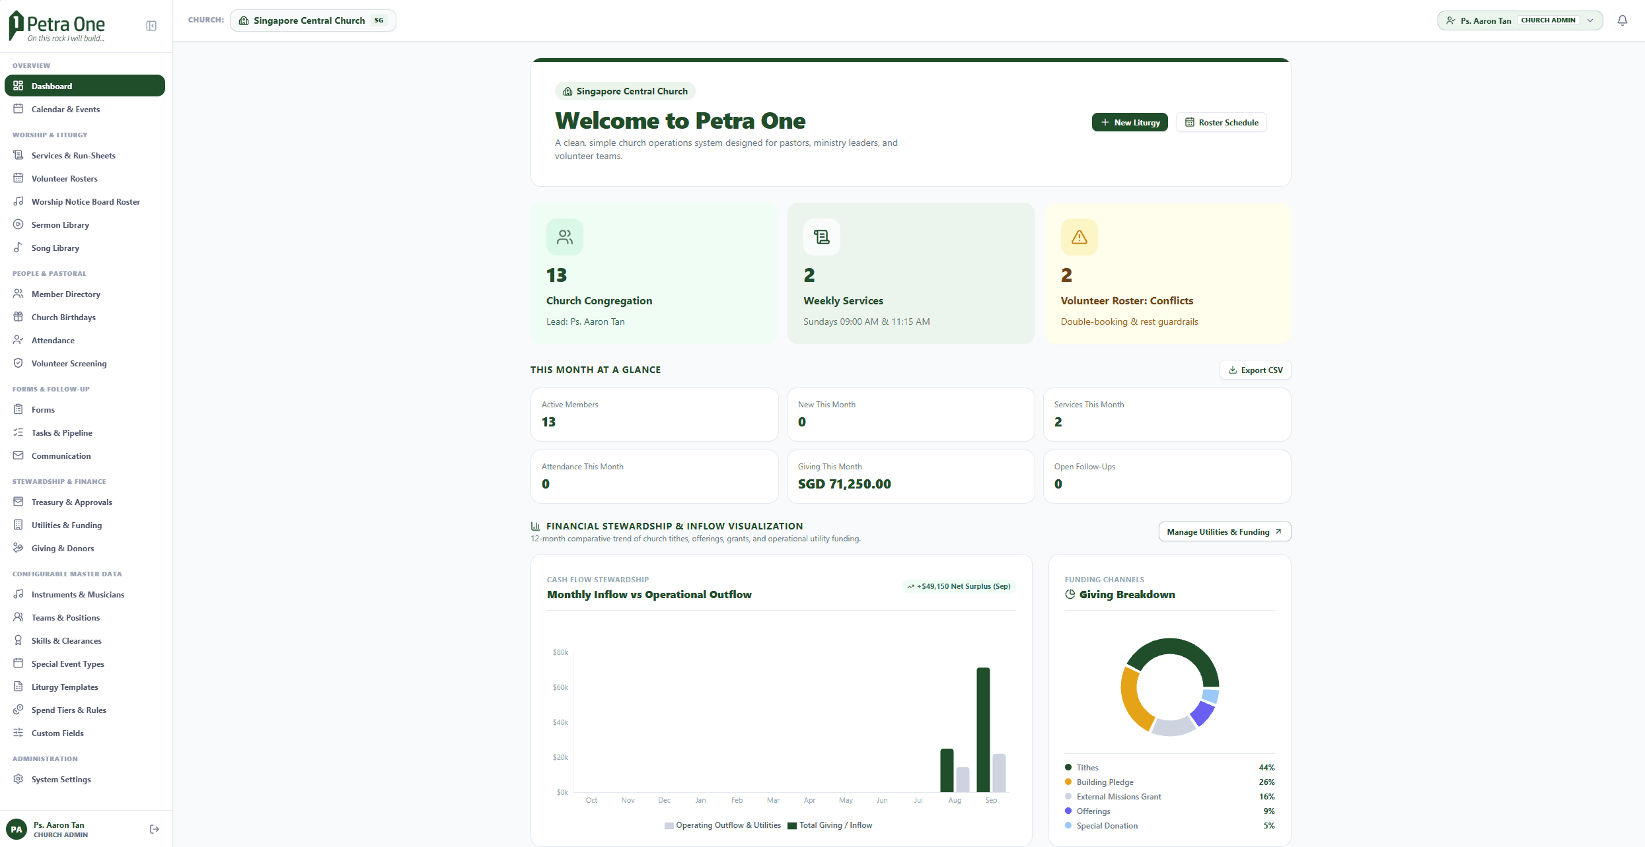Click the Church Congregation people icon

(x=565, y=237)
